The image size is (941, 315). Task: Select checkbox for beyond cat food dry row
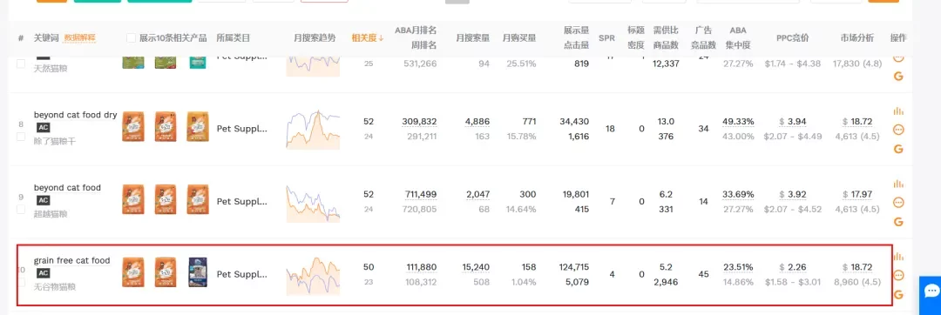coord(21,137)
